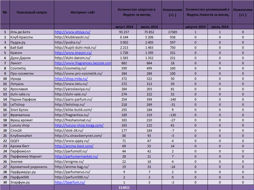Select the 'http://ru.strawberrynet.com/' cell

(83, 136)
